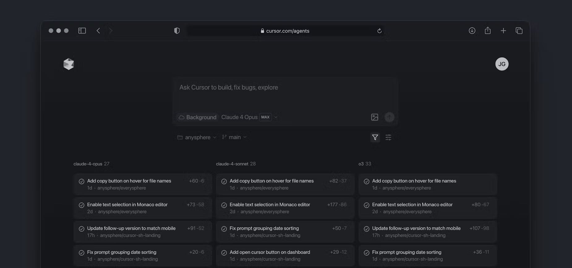Screen dimensions: 572x268
Task: Click the +50 -7 diff stats
Action: [x=339, y=228]
